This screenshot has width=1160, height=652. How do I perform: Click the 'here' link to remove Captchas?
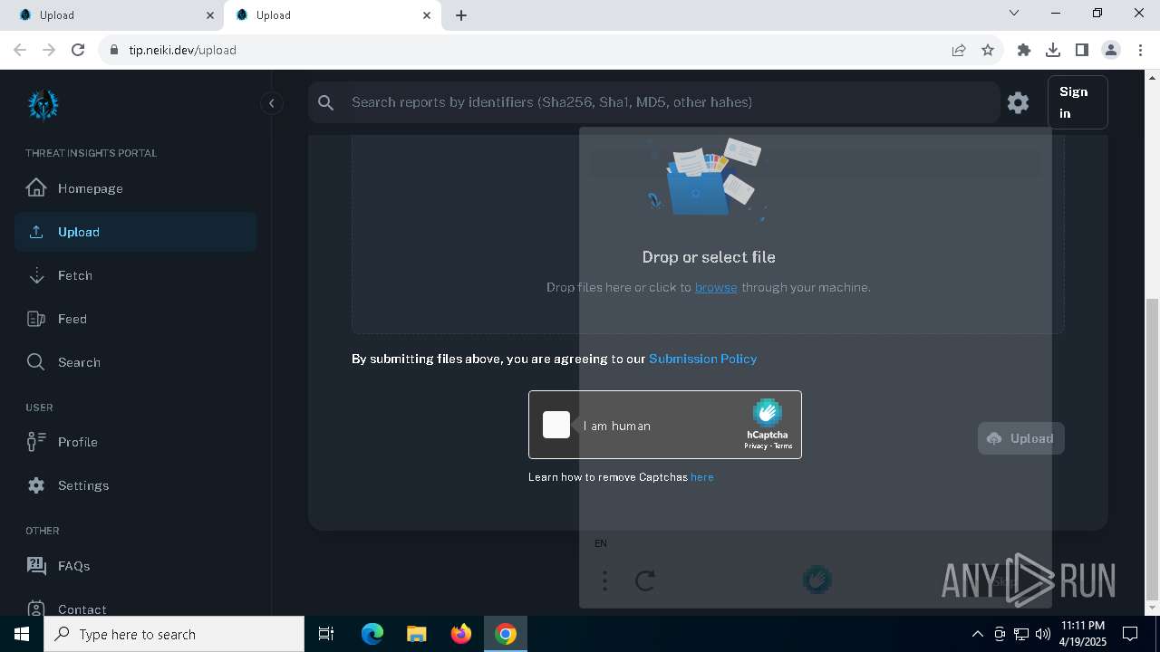[701, 477]
